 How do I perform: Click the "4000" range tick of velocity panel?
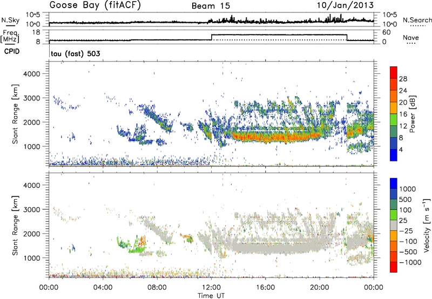point(31,185)
